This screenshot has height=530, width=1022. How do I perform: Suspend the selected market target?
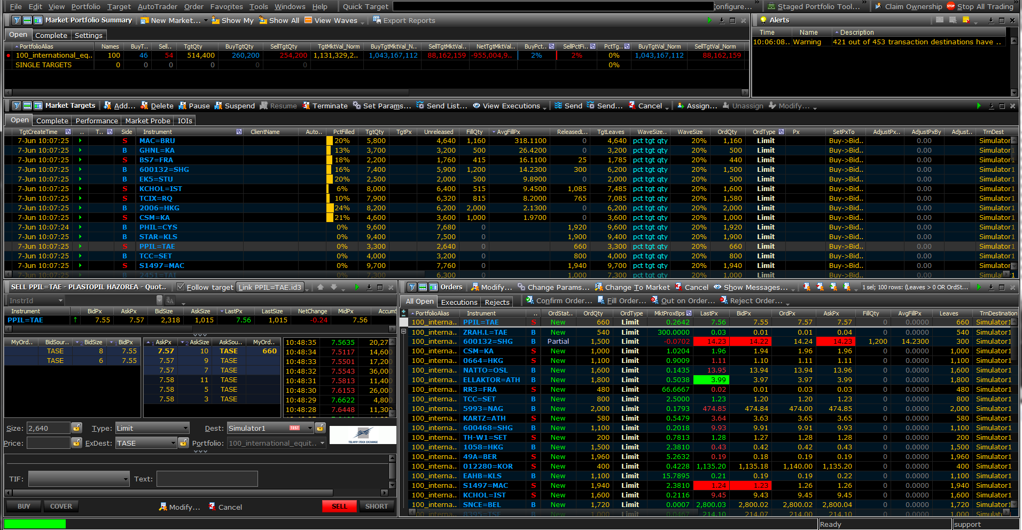[235, 106]
